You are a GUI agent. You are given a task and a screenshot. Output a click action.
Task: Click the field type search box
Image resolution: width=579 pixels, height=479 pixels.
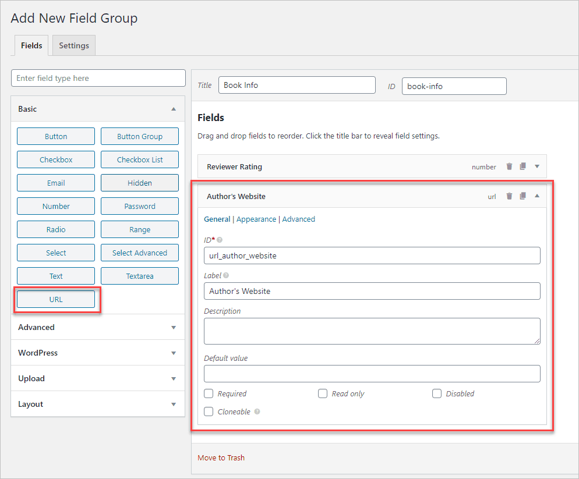pos(98,78)
